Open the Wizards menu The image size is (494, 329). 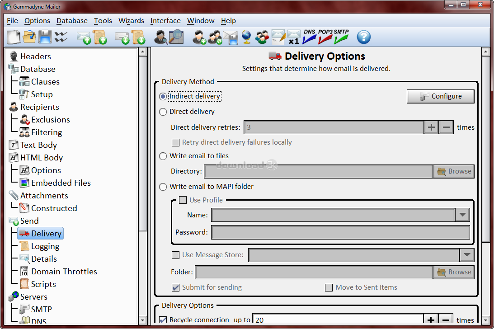(131, 21)
